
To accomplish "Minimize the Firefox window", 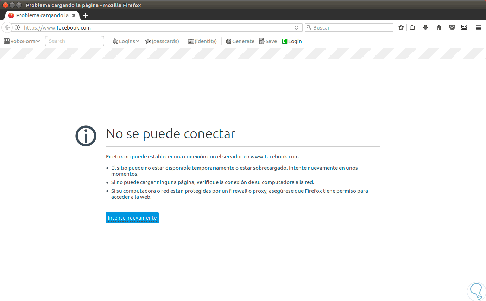I will [x=12, y=5].
